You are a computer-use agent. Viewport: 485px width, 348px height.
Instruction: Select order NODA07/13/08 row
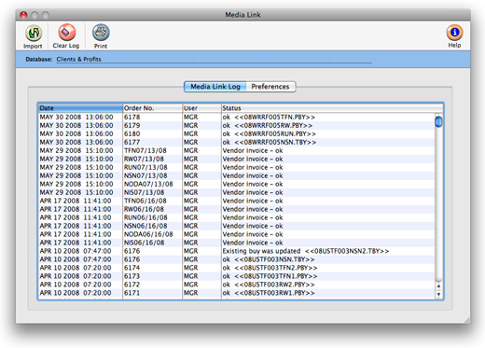coord(236,185)
